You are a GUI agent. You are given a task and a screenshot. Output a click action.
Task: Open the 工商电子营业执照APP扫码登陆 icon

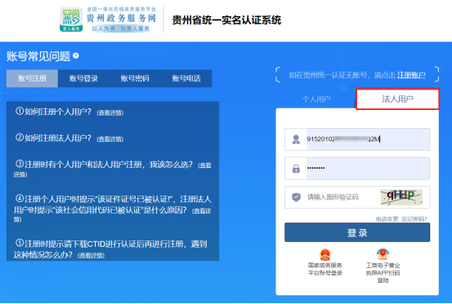[x=383, y=254]
